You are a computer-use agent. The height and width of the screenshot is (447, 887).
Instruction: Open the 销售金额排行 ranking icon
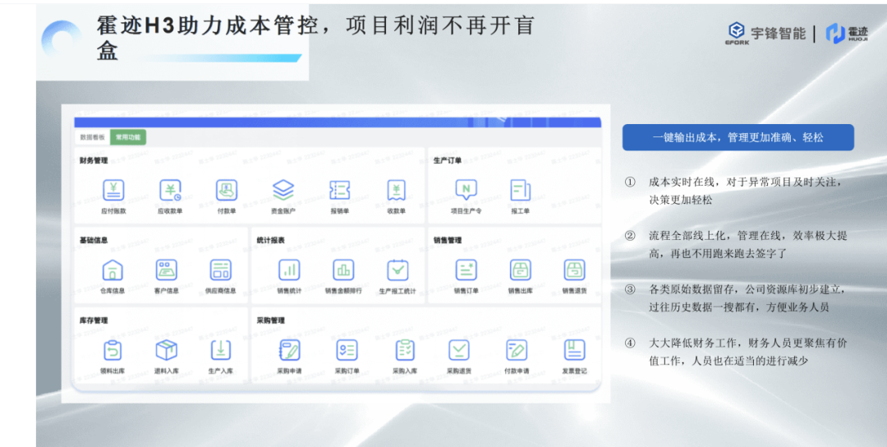pyautogui.click(x=343, y=270)
